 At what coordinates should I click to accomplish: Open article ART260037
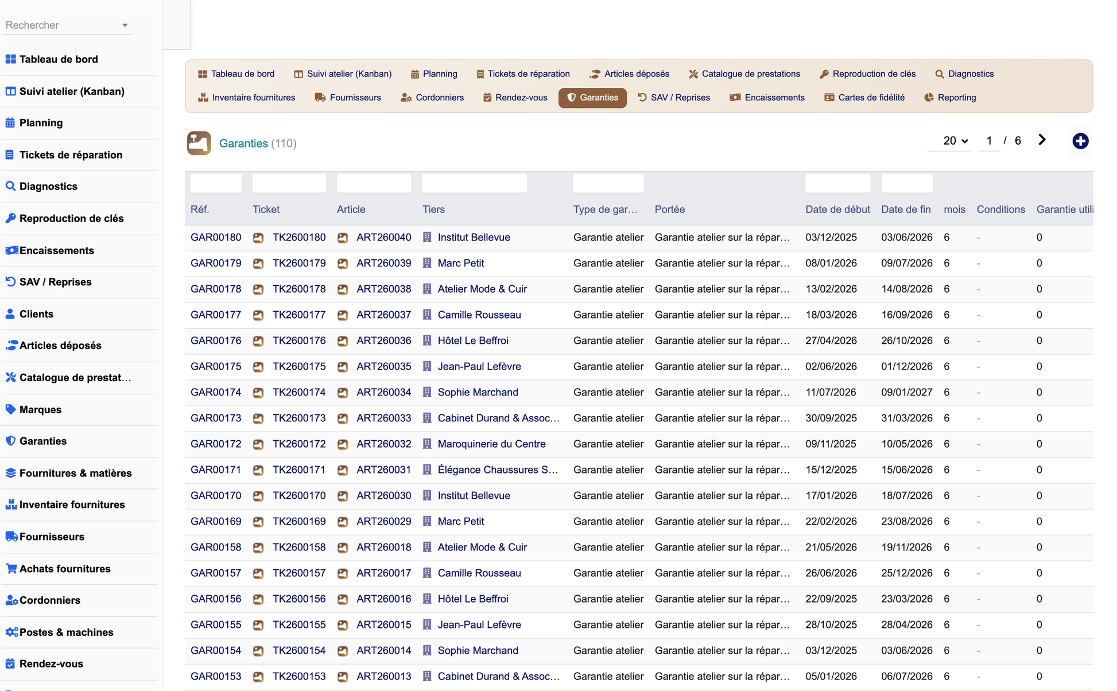click(x=384, y=315)
